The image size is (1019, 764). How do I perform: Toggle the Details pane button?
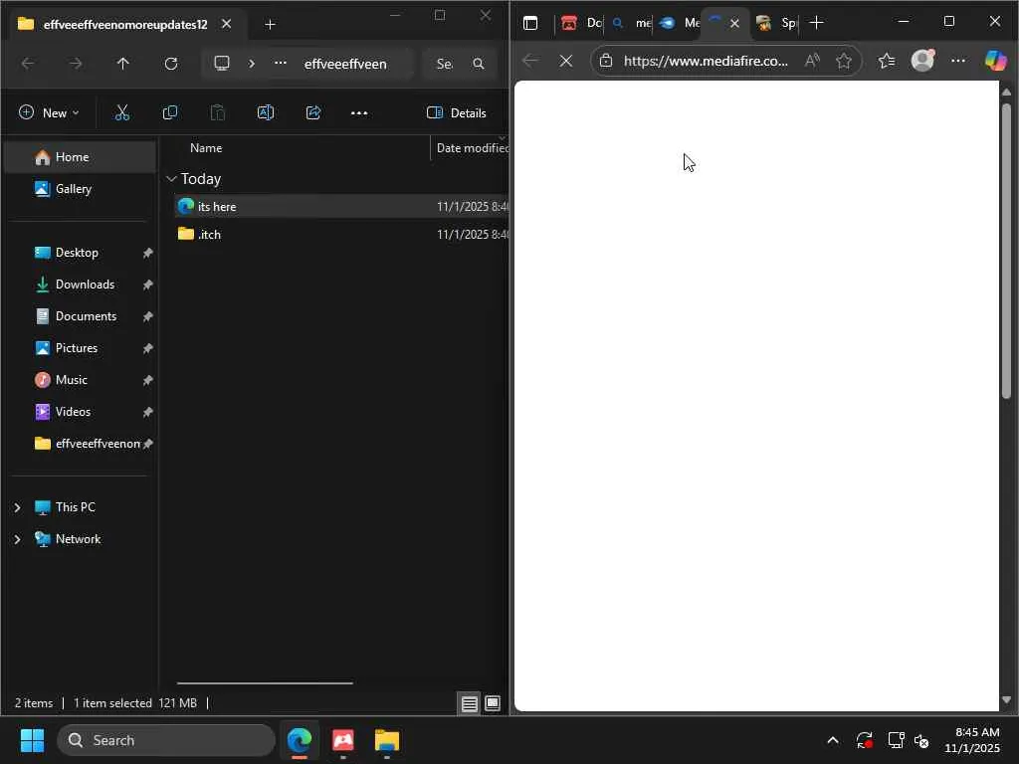pos(456,113)
